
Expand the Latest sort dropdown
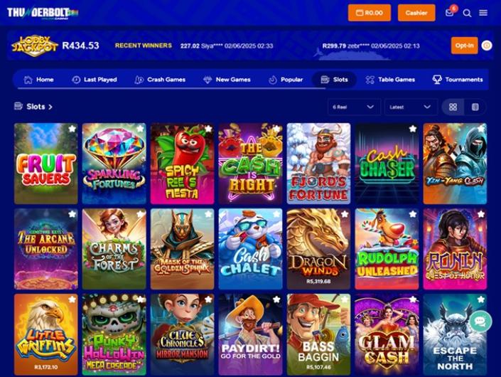tap(411, 107)
